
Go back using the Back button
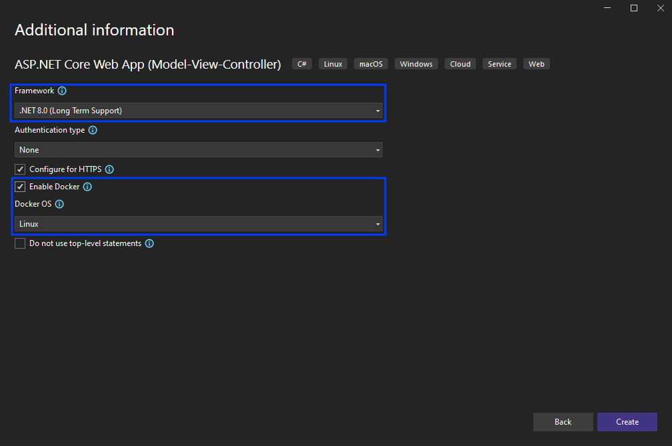coord(563,422)
